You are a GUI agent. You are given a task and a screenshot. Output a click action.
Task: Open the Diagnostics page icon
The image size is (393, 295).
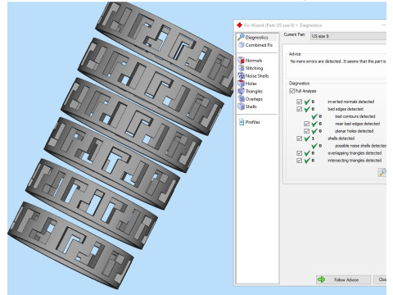[241, 37]
